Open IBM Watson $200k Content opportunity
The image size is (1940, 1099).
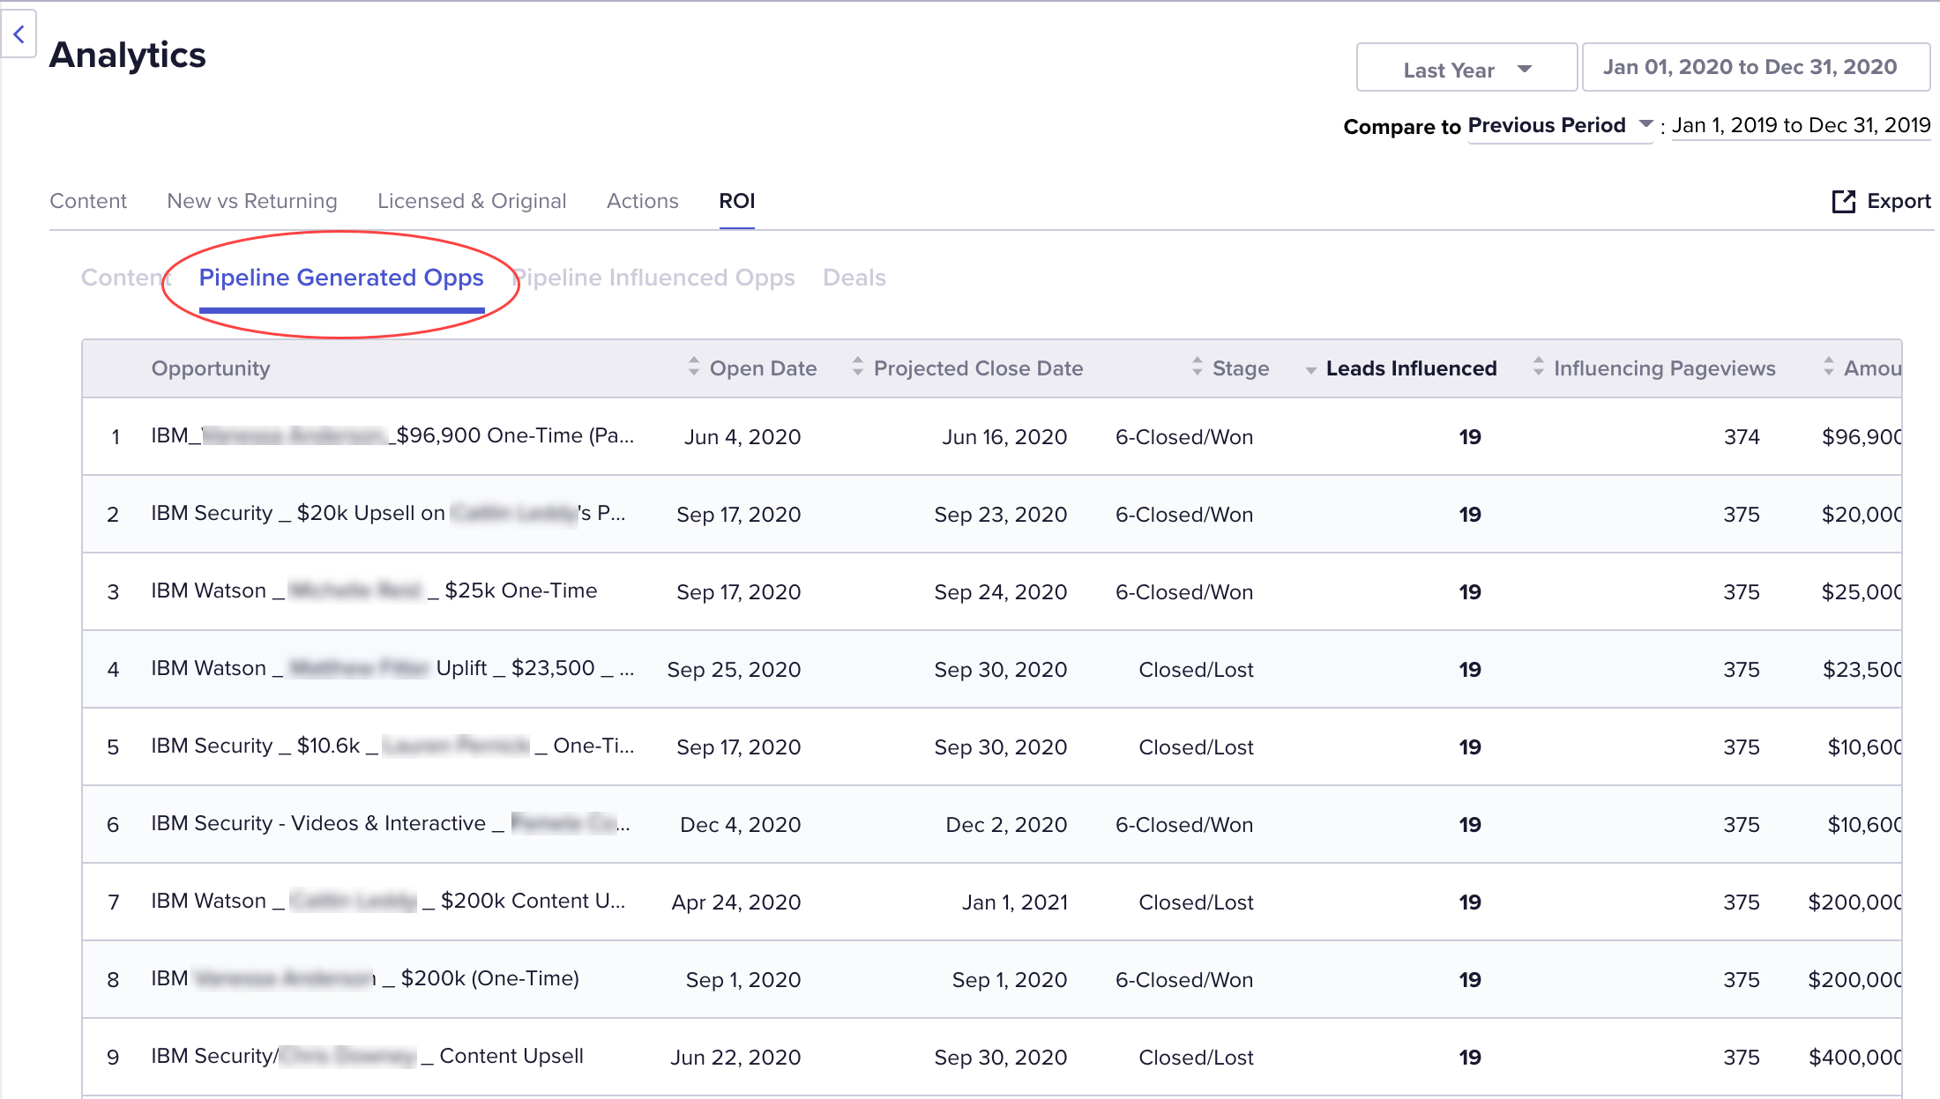coord(388,902)
